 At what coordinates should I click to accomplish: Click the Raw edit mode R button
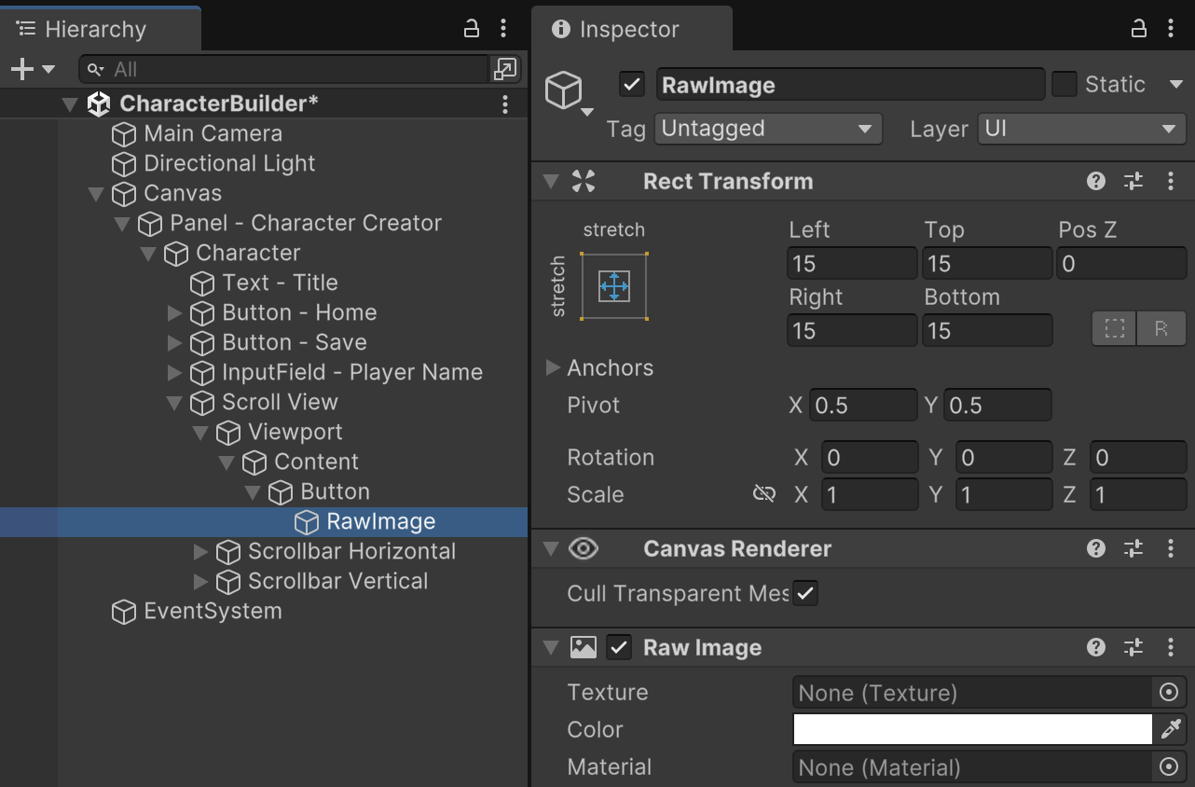click(1161, 328)
